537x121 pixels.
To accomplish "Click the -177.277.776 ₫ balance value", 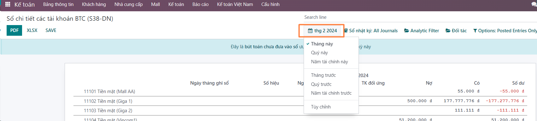I will click(505, 101).
